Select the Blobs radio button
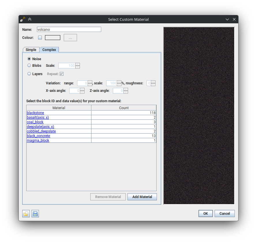This screenshot has width=257, height=243. pos(29,65)
